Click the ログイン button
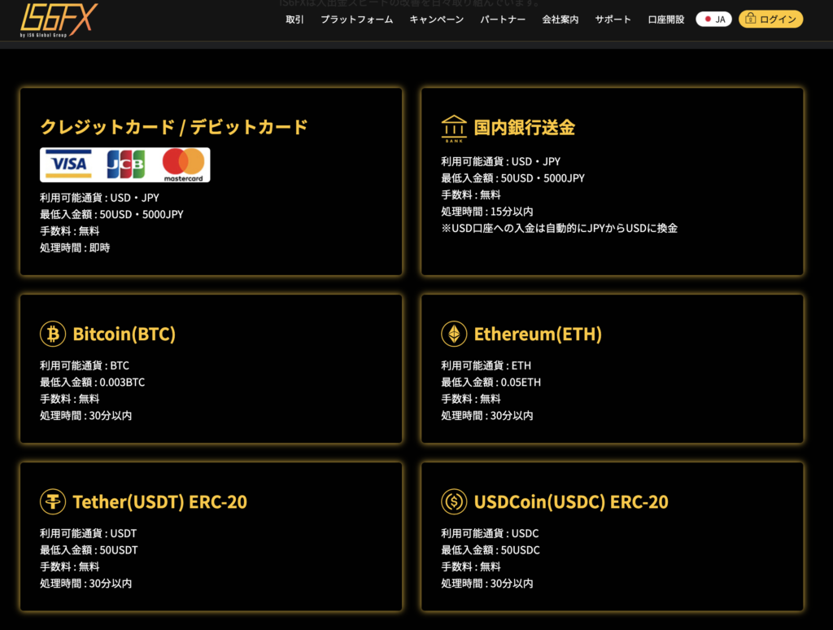The image size is (833, 630). [770, 20]
